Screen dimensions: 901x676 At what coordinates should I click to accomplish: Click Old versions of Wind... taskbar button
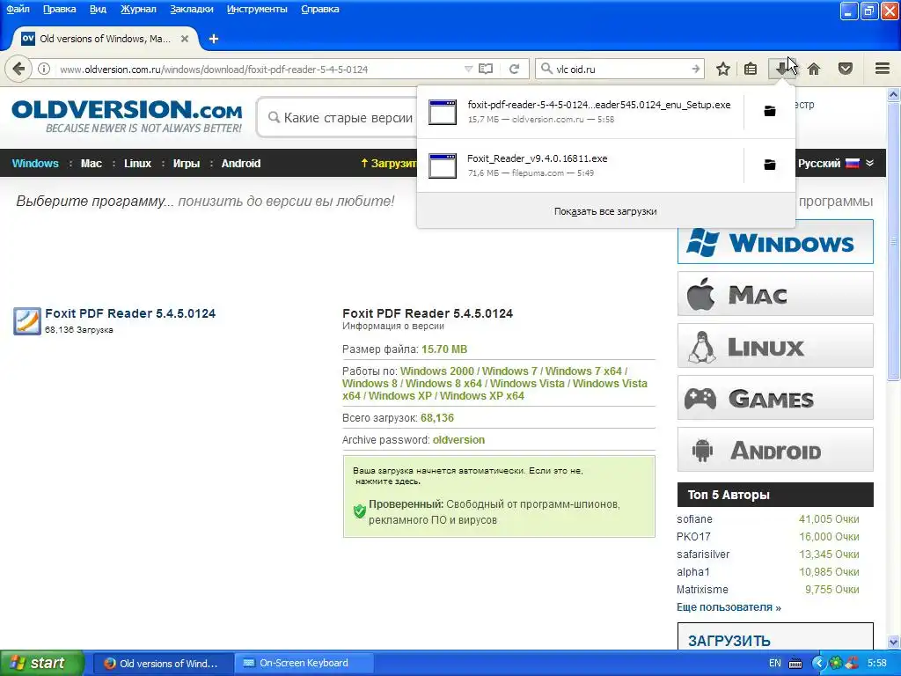point(162,664)
